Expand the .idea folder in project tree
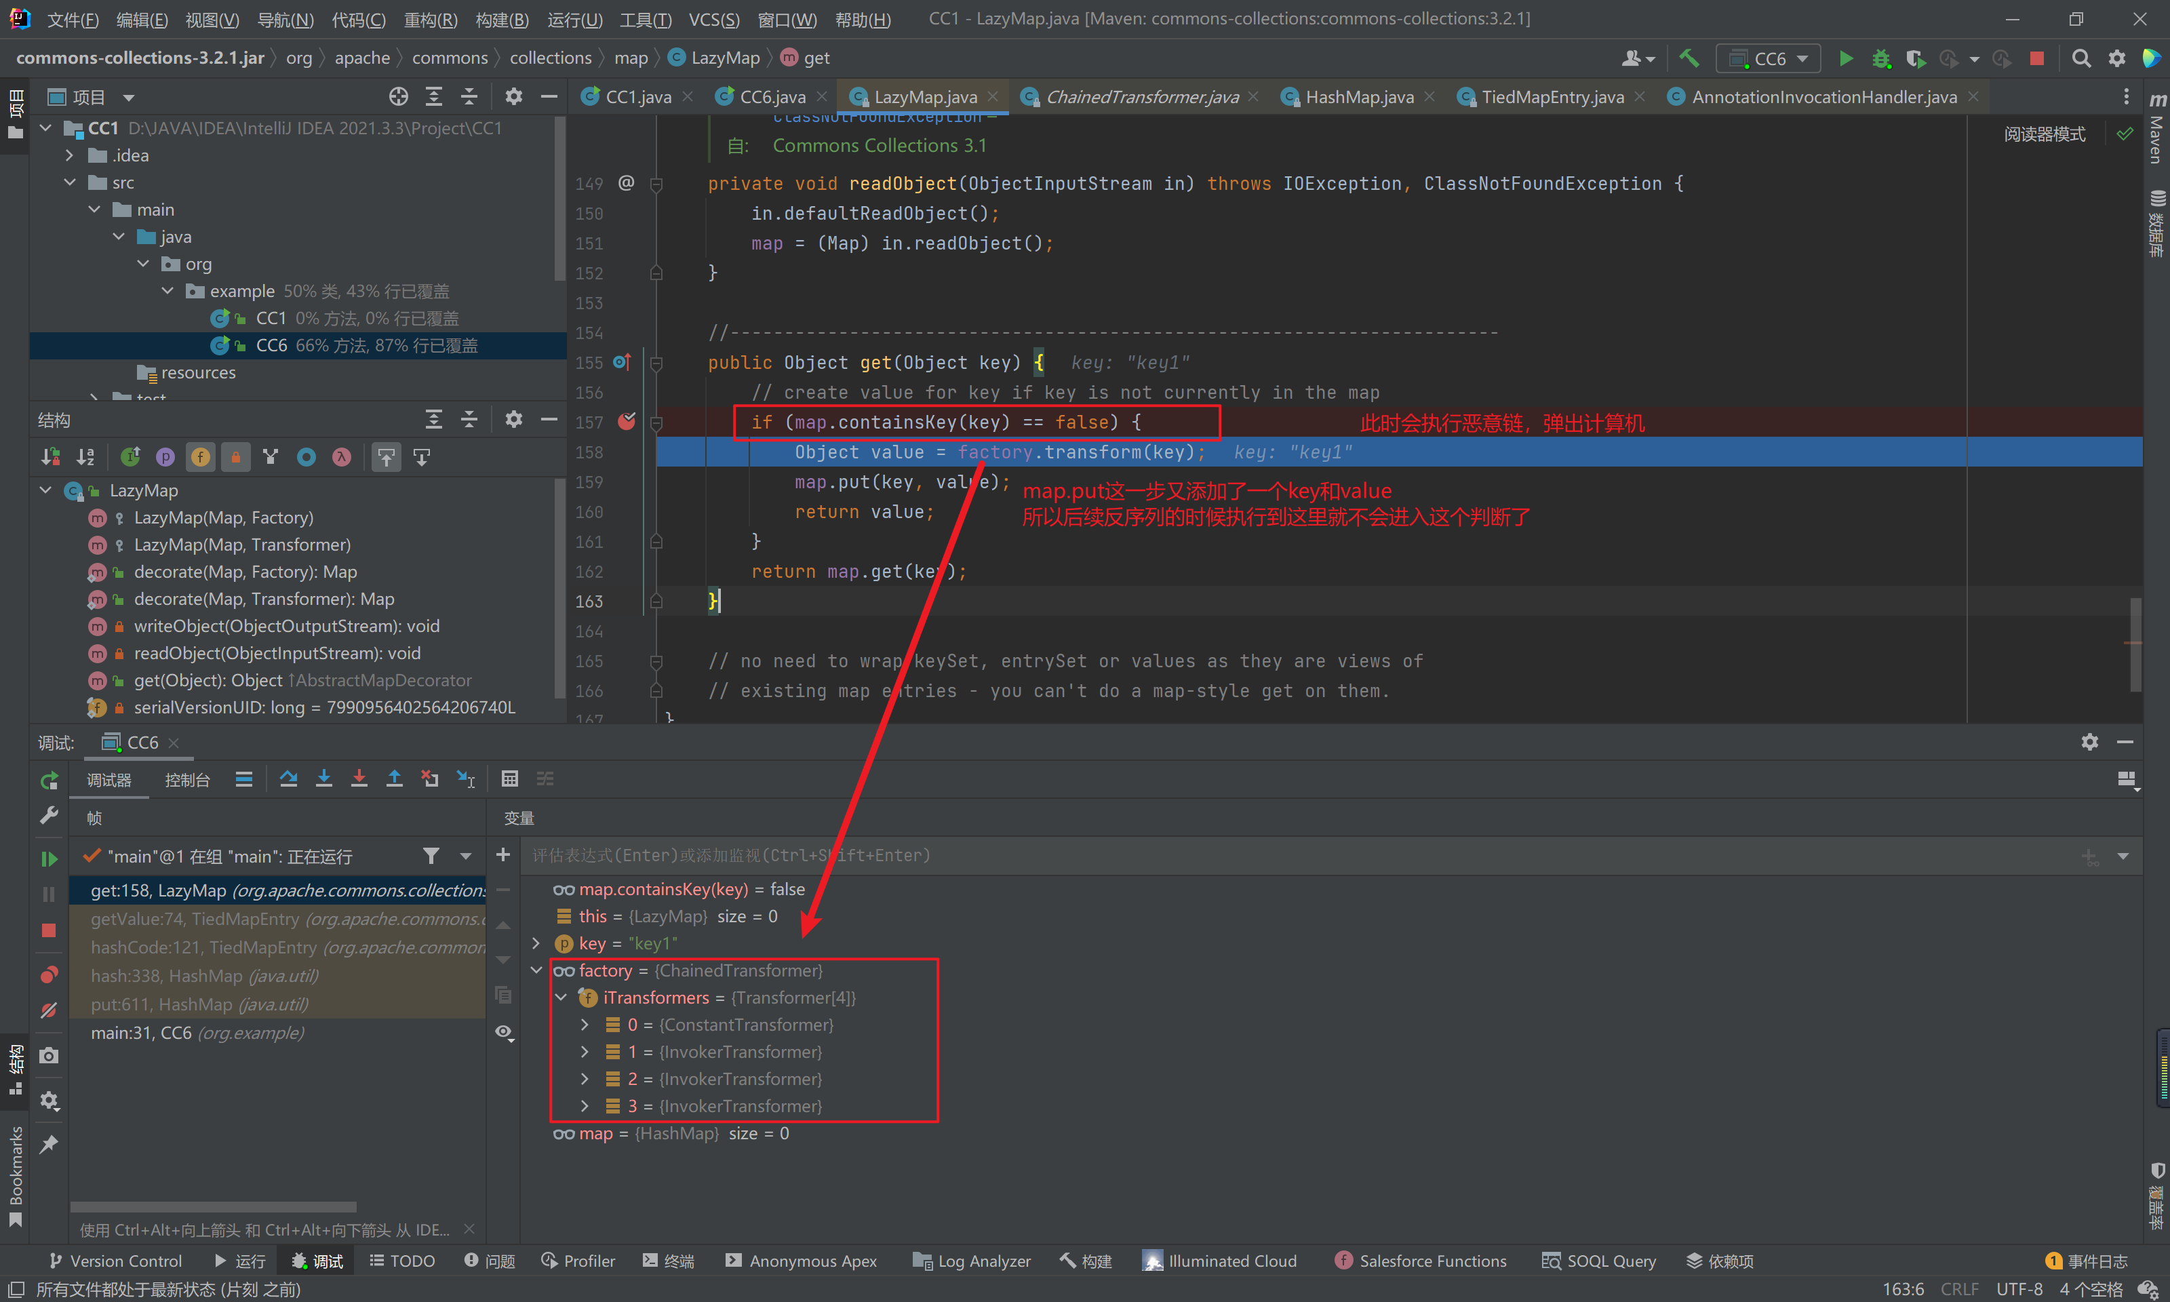 70,155
